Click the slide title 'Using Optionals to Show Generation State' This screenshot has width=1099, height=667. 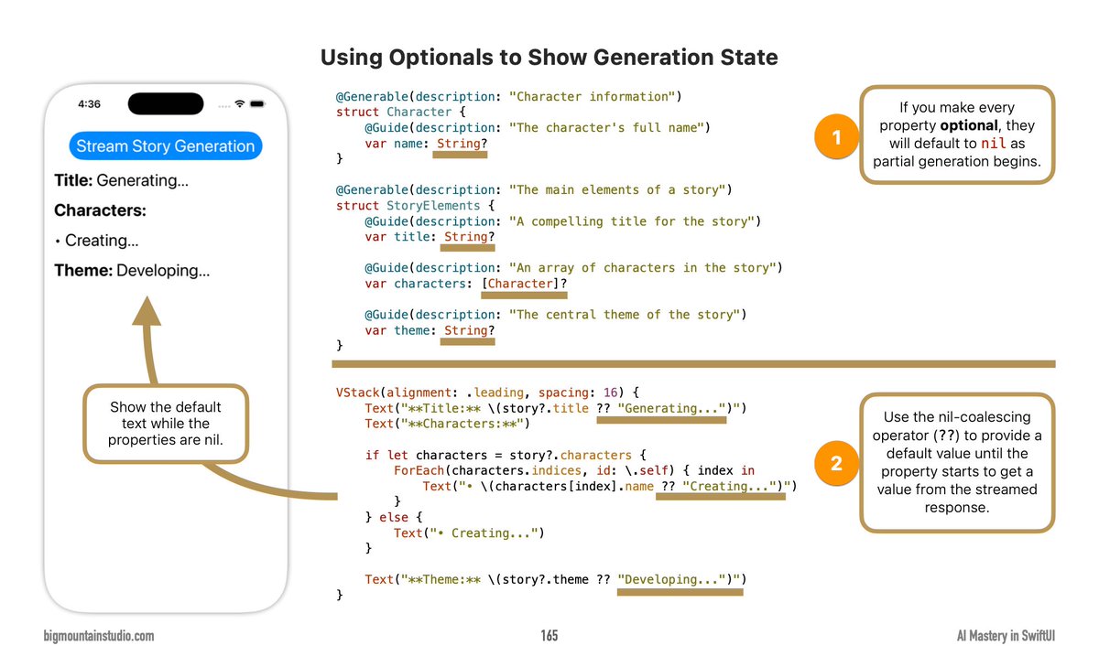[x=549, y=58]
